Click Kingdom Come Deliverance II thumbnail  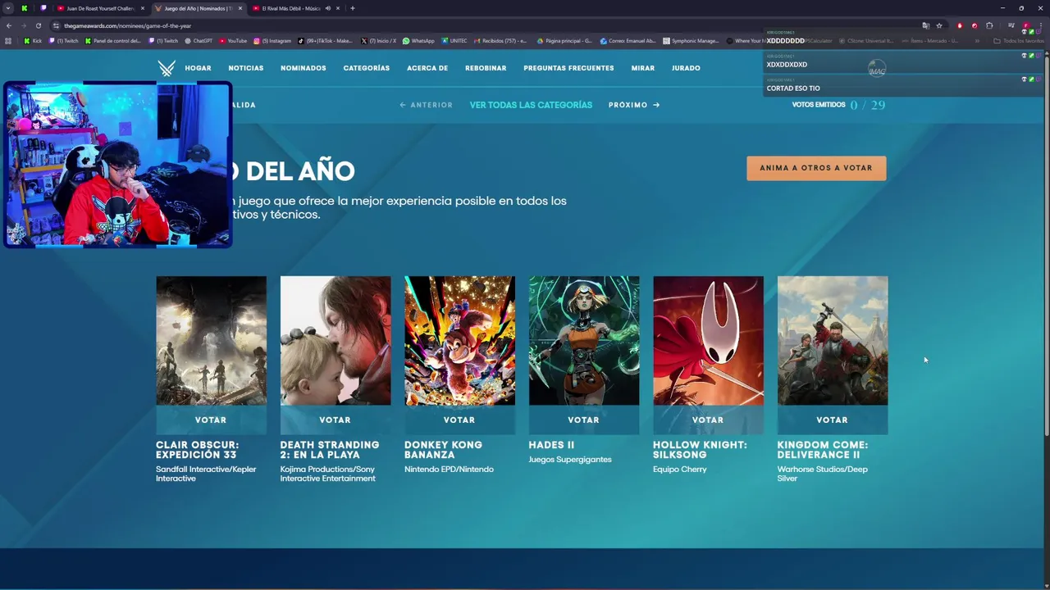click(833, 340)
